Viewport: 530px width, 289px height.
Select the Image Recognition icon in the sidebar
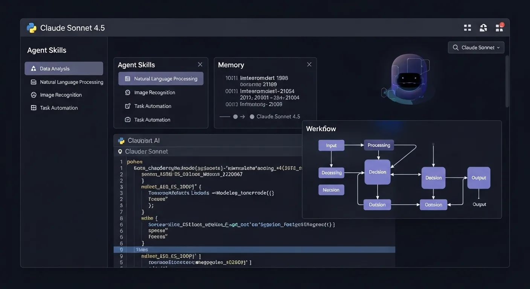coord(34,95)
